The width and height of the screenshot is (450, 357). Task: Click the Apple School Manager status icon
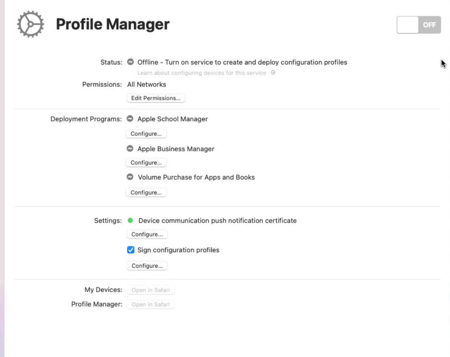130,119
